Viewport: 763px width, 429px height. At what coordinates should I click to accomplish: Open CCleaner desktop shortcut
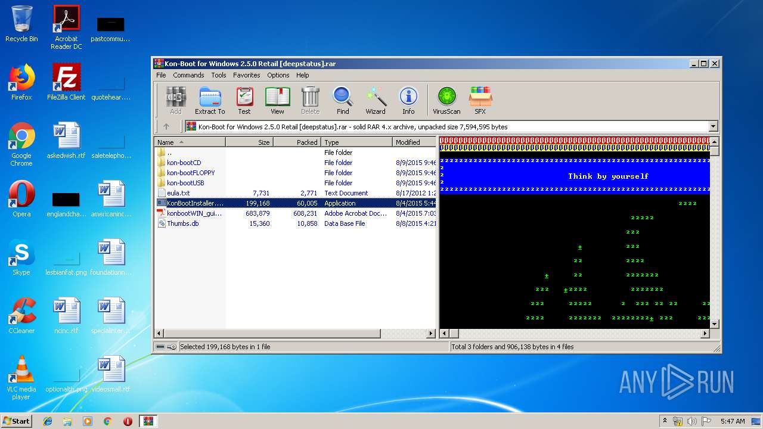point(21,316)
